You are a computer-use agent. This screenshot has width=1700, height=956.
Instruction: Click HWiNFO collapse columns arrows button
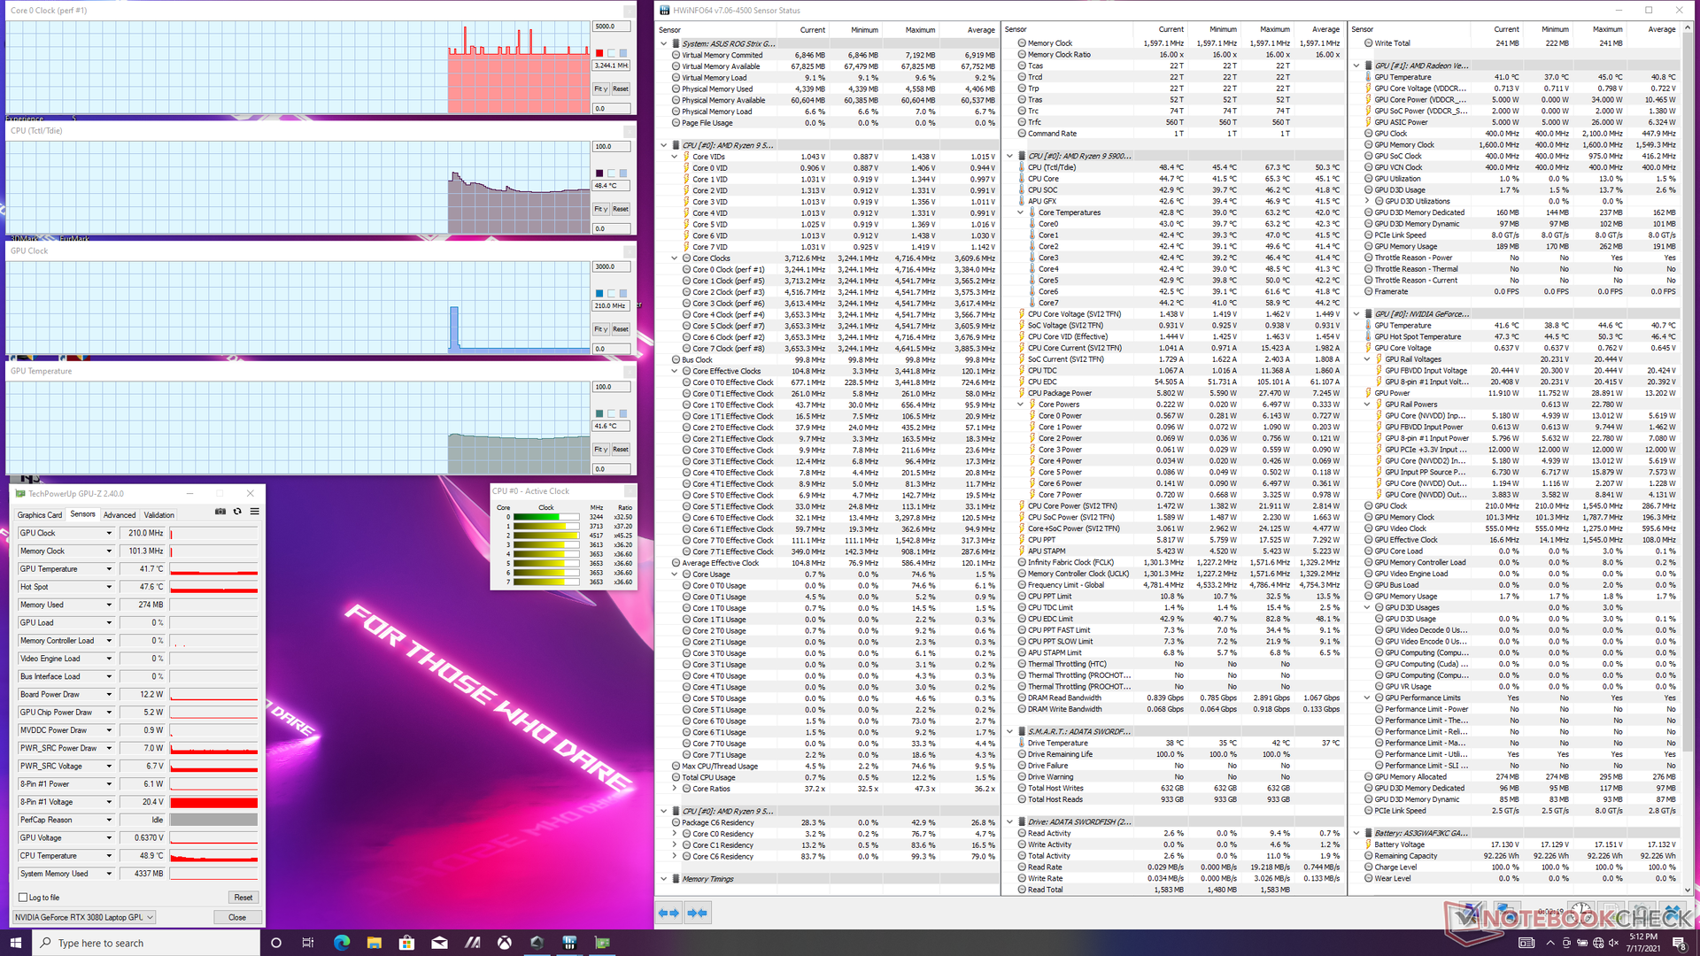[x=698, y=913]
